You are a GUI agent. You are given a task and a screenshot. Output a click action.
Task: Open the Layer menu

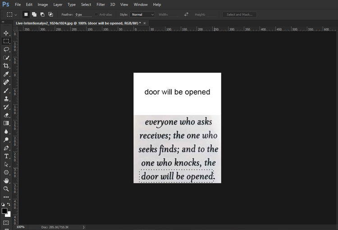pos(58,5)
